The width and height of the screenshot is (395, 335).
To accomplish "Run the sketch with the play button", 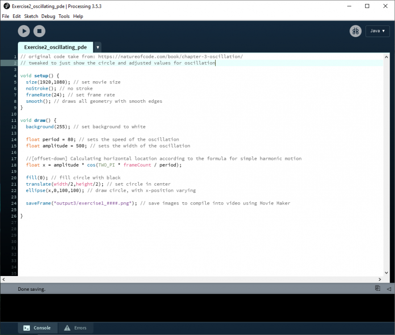I will [24, 31].
